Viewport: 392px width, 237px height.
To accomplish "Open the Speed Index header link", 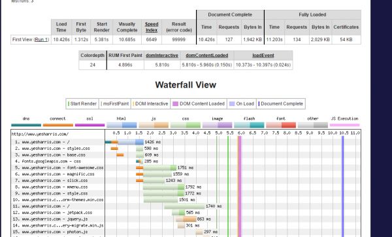I will 152,27.
